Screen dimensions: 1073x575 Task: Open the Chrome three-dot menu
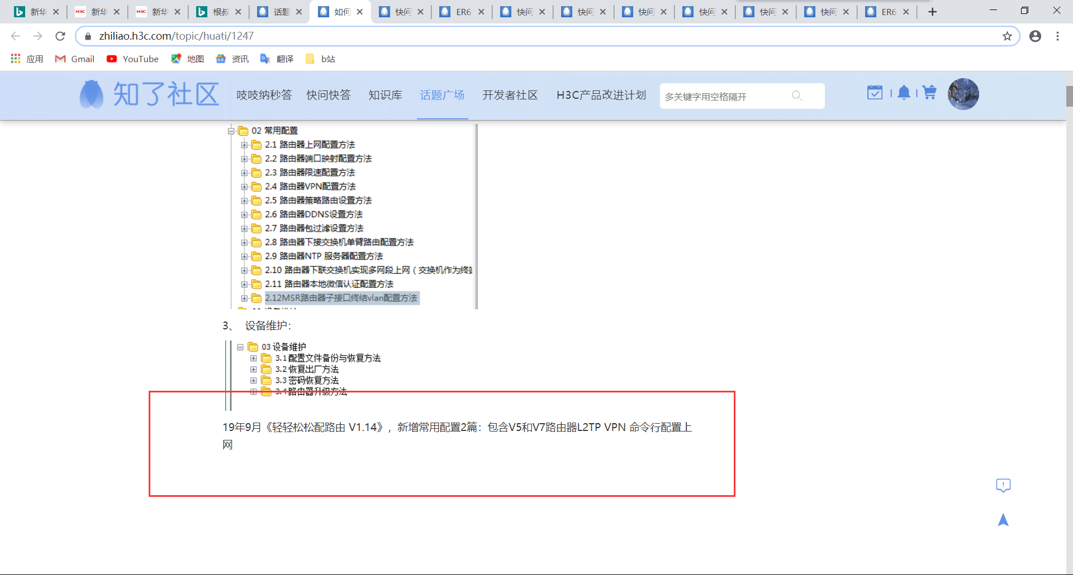[1057, 36]
